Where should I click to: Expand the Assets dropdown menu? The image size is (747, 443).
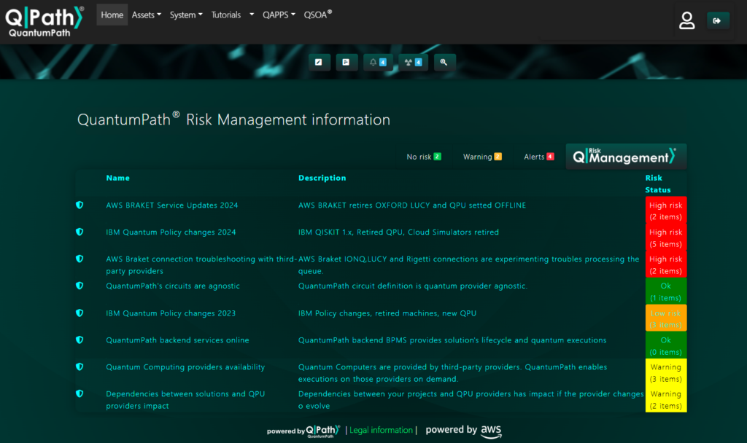click(x=146, y=15)
